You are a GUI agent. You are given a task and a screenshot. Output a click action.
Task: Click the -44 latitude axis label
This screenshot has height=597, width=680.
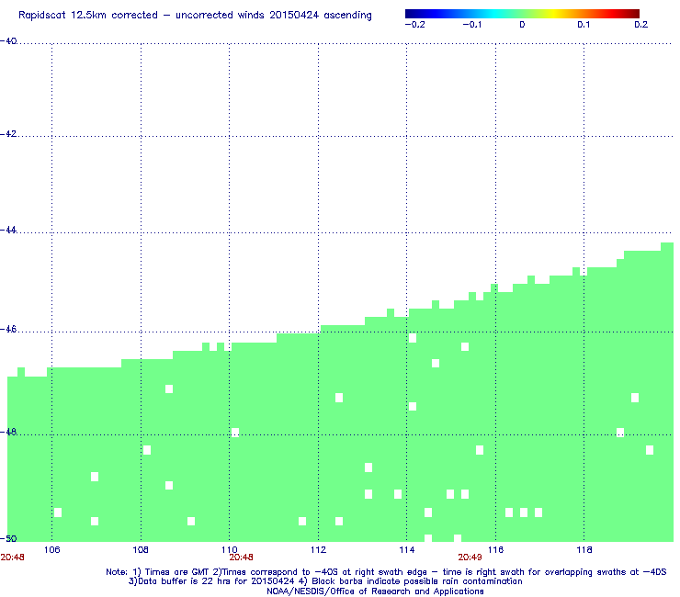click(8, 231)
